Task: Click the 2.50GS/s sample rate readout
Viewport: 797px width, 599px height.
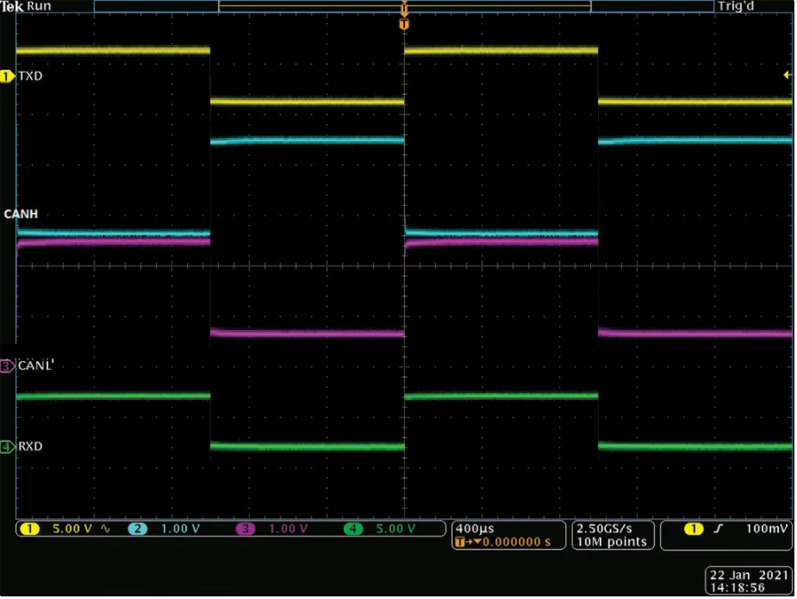Action: click(604, 529)
